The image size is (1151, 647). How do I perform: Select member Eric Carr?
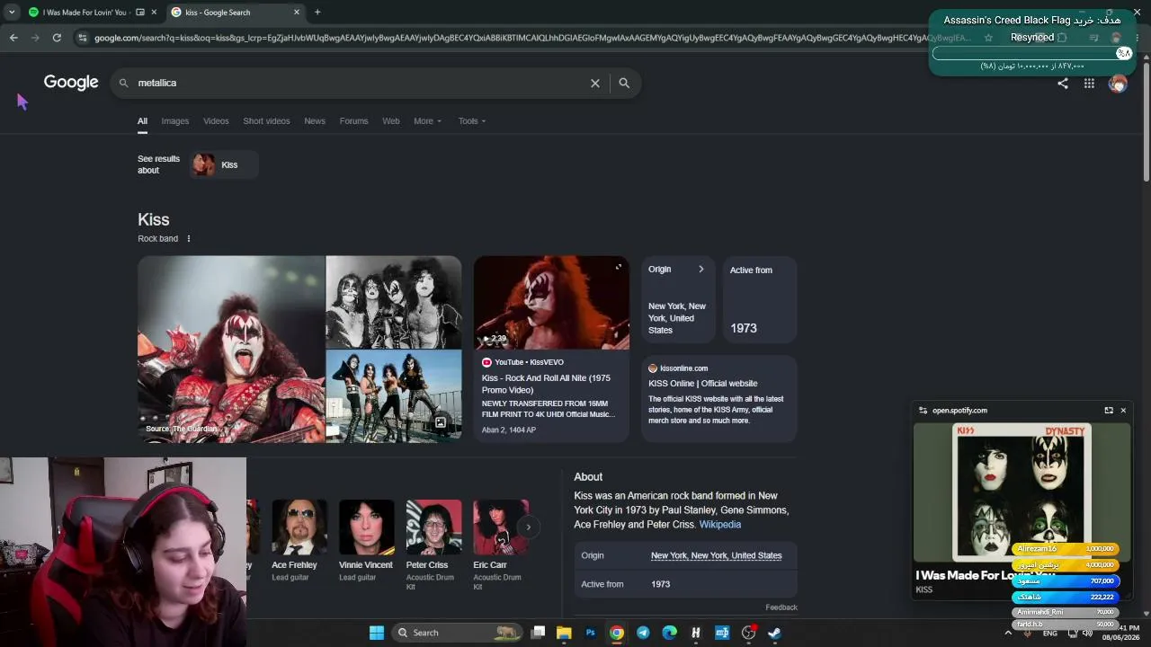point(501,545)
